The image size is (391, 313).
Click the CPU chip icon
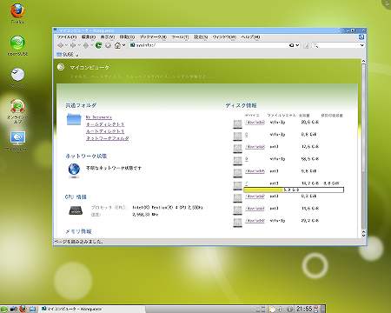click(76, 210)
